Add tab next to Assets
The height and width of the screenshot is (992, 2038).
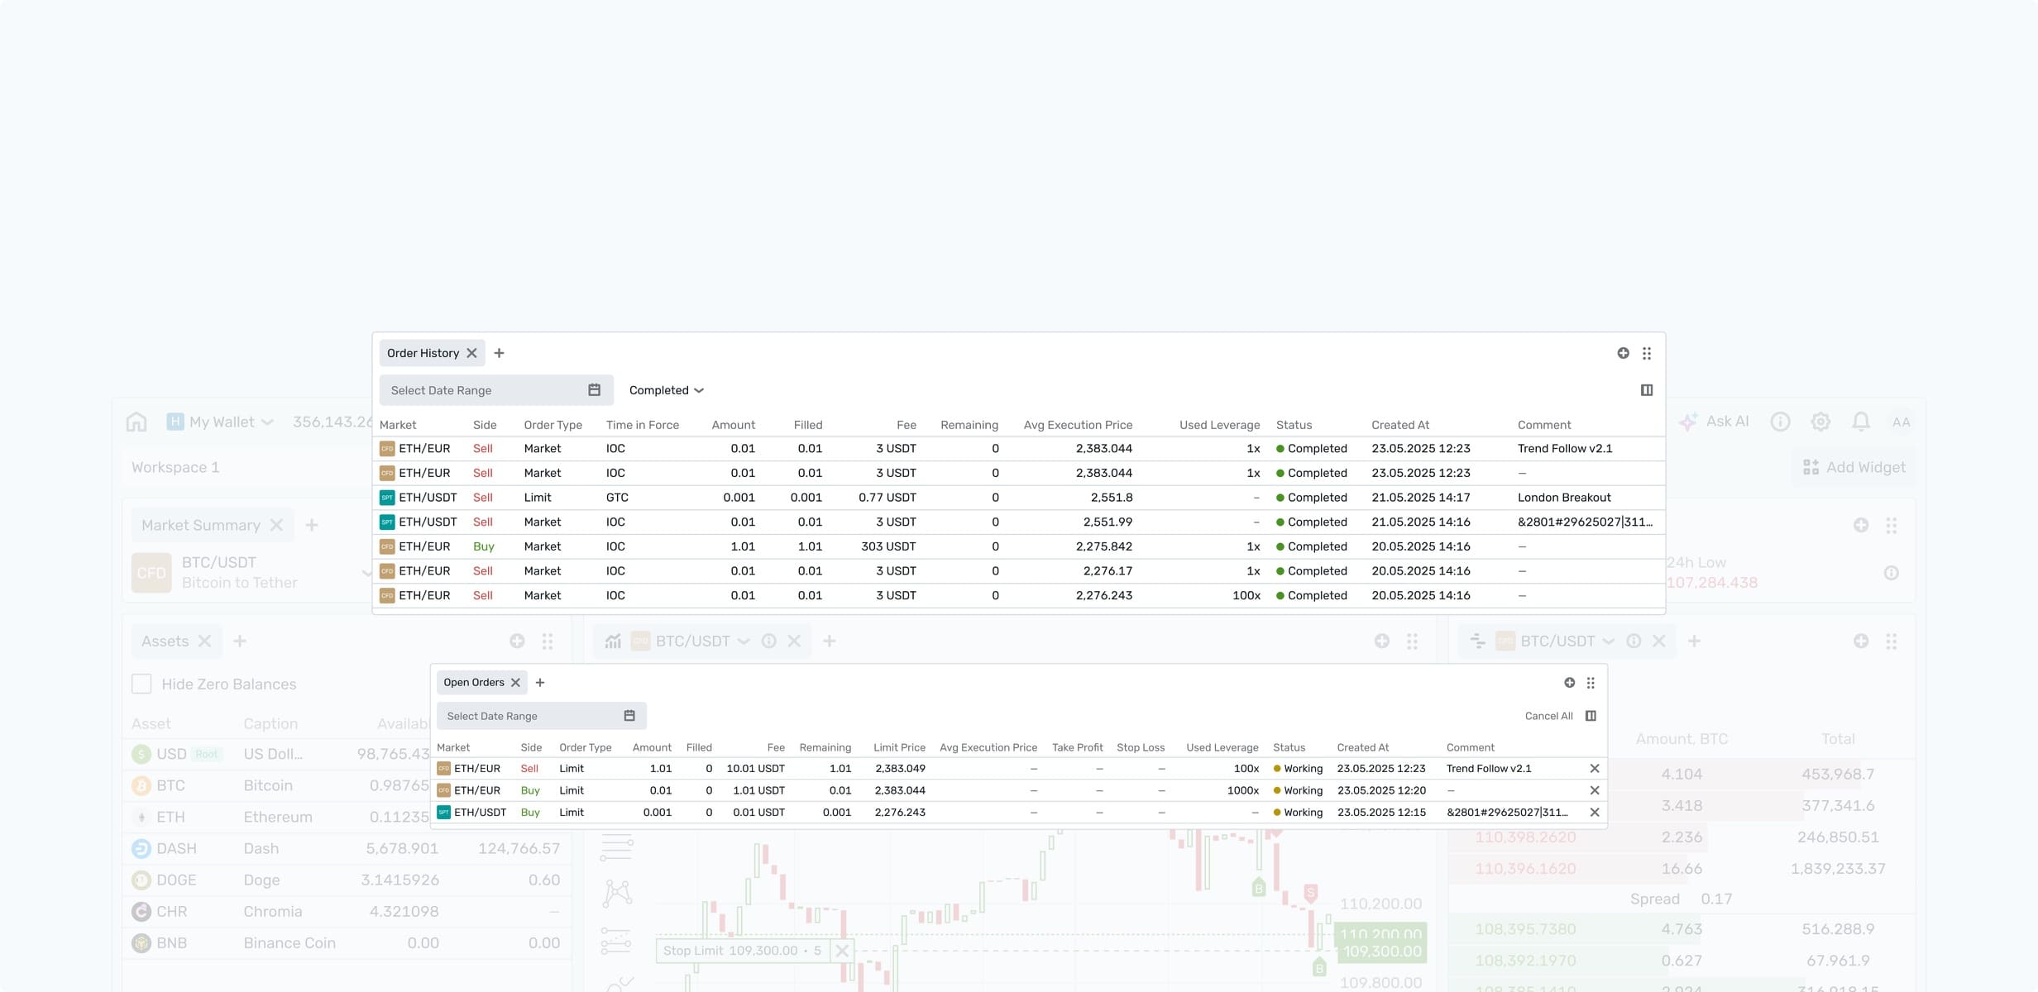click(x=240, y=641)
